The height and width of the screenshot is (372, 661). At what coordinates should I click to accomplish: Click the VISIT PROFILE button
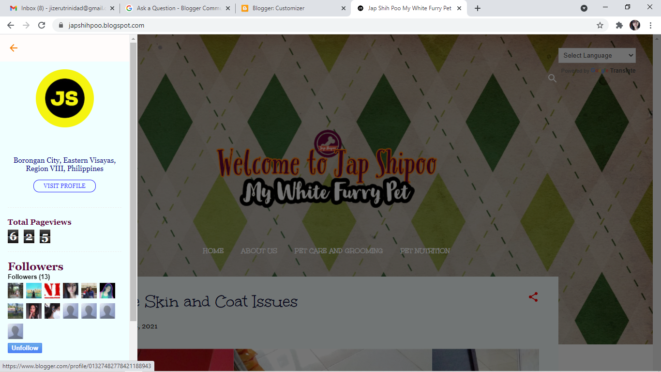point(64,186)
